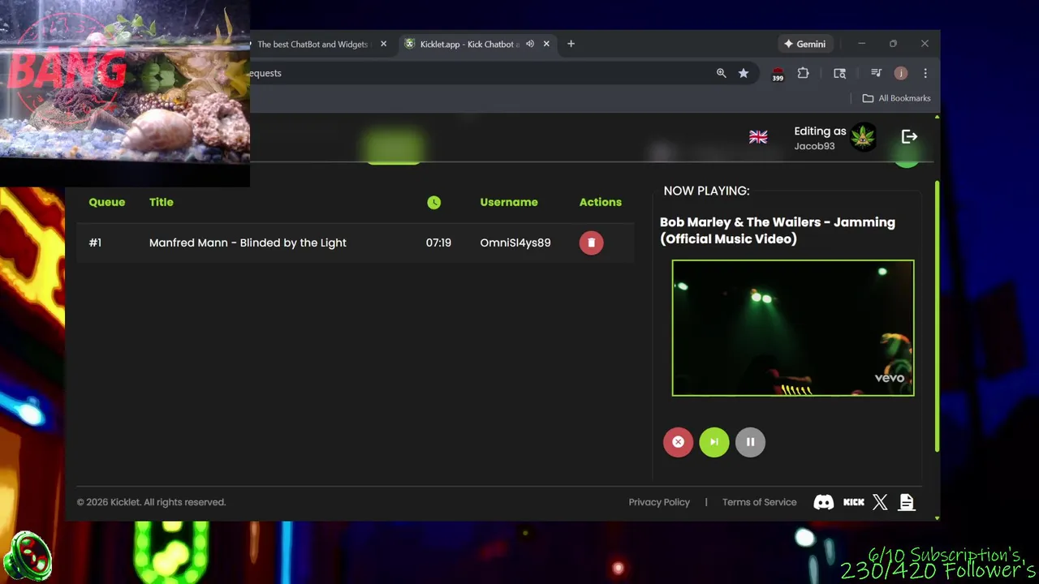Image resolution: width=1039 pixels, height=584 pixels.
Task: Click the page vertical scrollbar
Action: click(x=938, y=316)
